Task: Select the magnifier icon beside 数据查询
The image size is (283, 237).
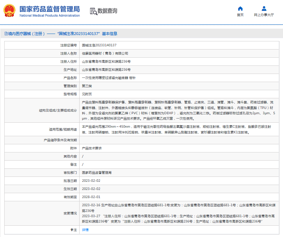Action: tap(93, 11)
